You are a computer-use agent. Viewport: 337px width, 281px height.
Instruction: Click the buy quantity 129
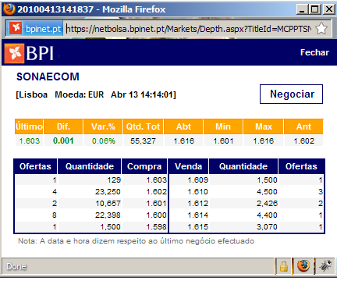point(114,180)
